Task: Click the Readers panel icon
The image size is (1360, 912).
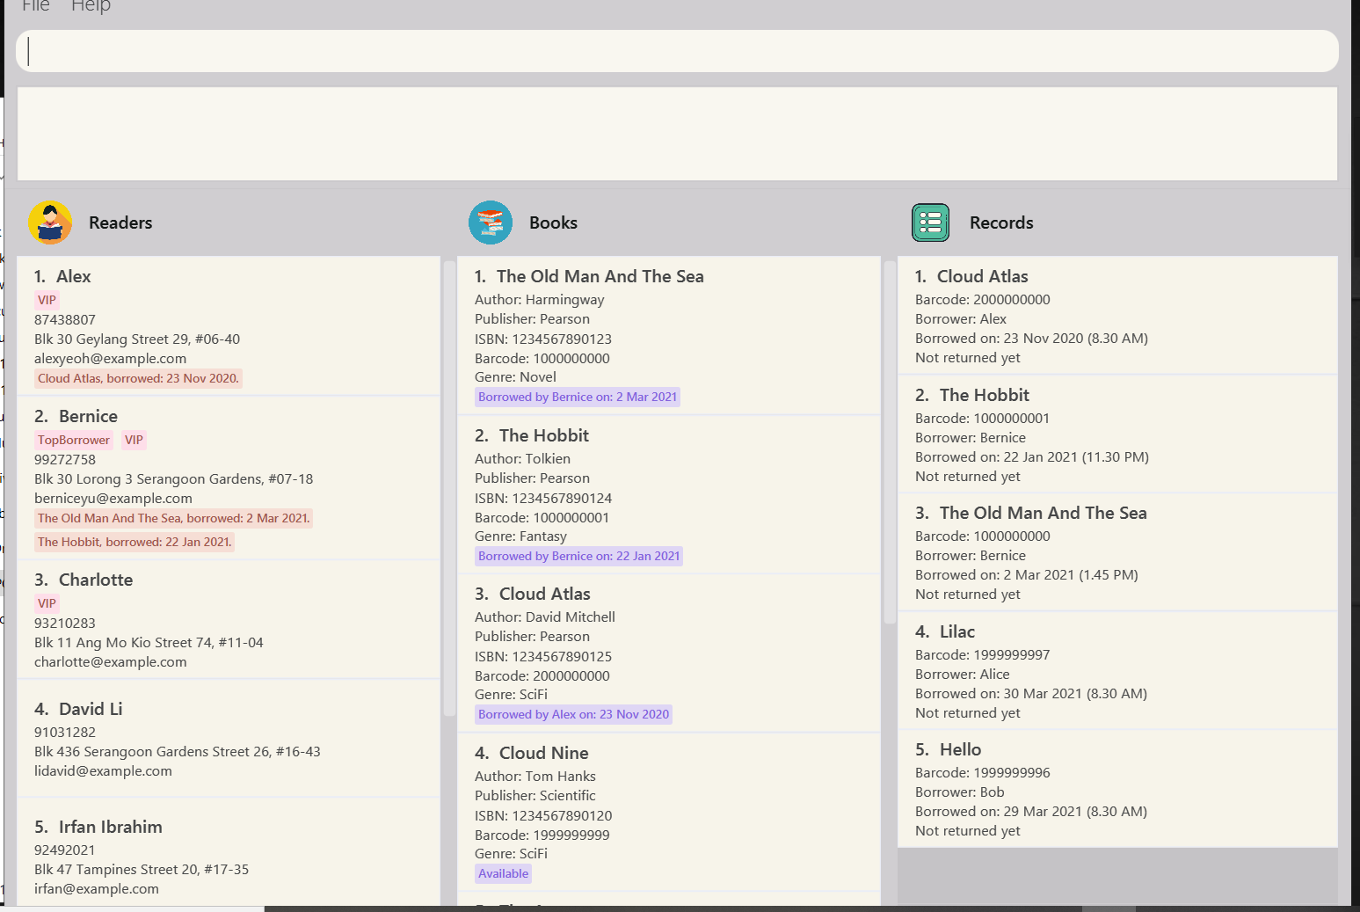Action: click(50, 223)
